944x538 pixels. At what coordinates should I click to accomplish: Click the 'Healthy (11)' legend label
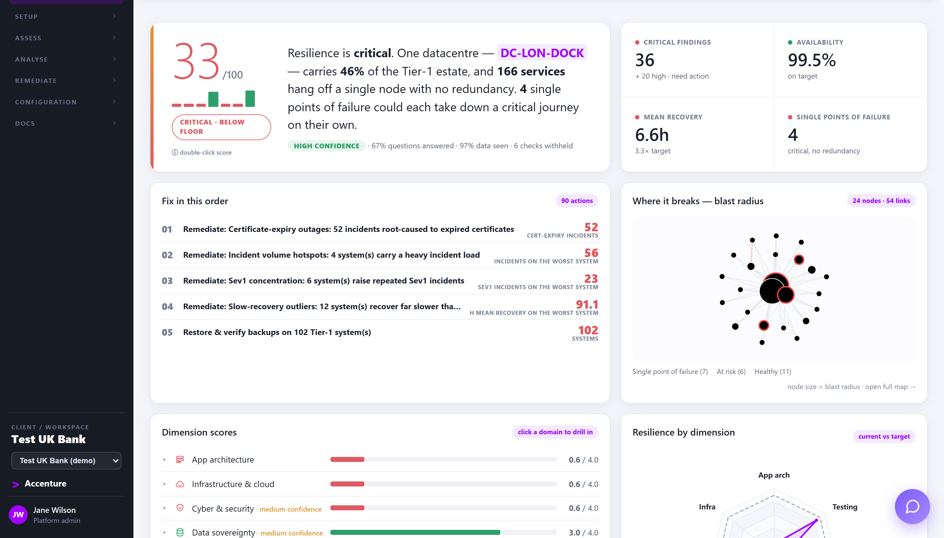[773, 371]
